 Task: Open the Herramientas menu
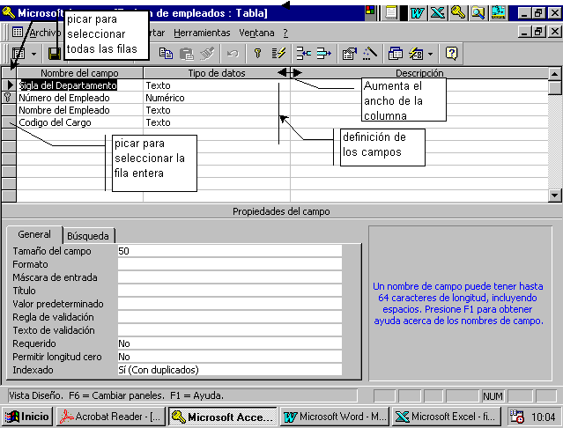tap(202, 33)
